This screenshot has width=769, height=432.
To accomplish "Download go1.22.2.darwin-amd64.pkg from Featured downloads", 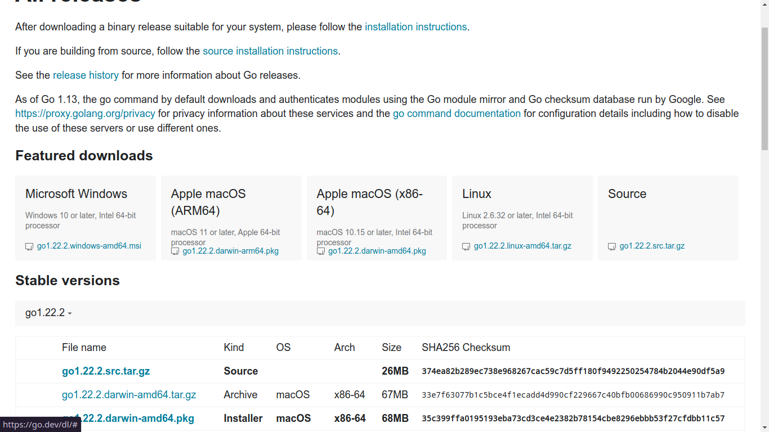I will point(377,251).
